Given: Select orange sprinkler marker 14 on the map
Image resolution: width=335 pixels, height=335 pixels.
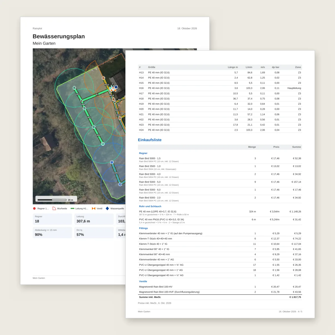Looking at the screenshot, I should tap(103, 78).
